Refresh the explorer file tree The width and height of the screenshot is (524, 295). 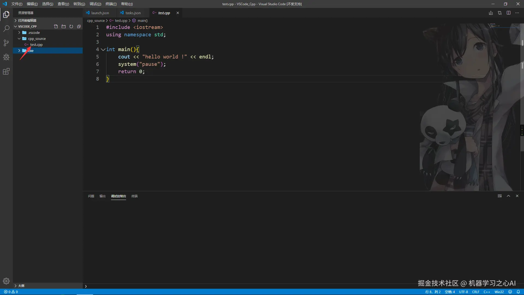coord(71,26)
